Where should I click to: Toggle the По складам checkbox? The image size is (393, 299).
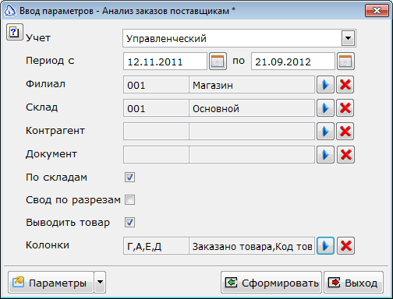click(x=129, y=178)
